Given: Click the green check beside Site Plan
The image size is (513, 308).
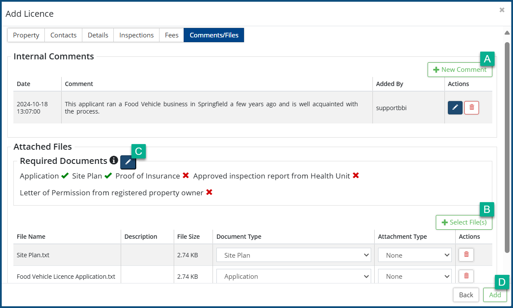Looking at the screenshot, I should coord(108,176).
